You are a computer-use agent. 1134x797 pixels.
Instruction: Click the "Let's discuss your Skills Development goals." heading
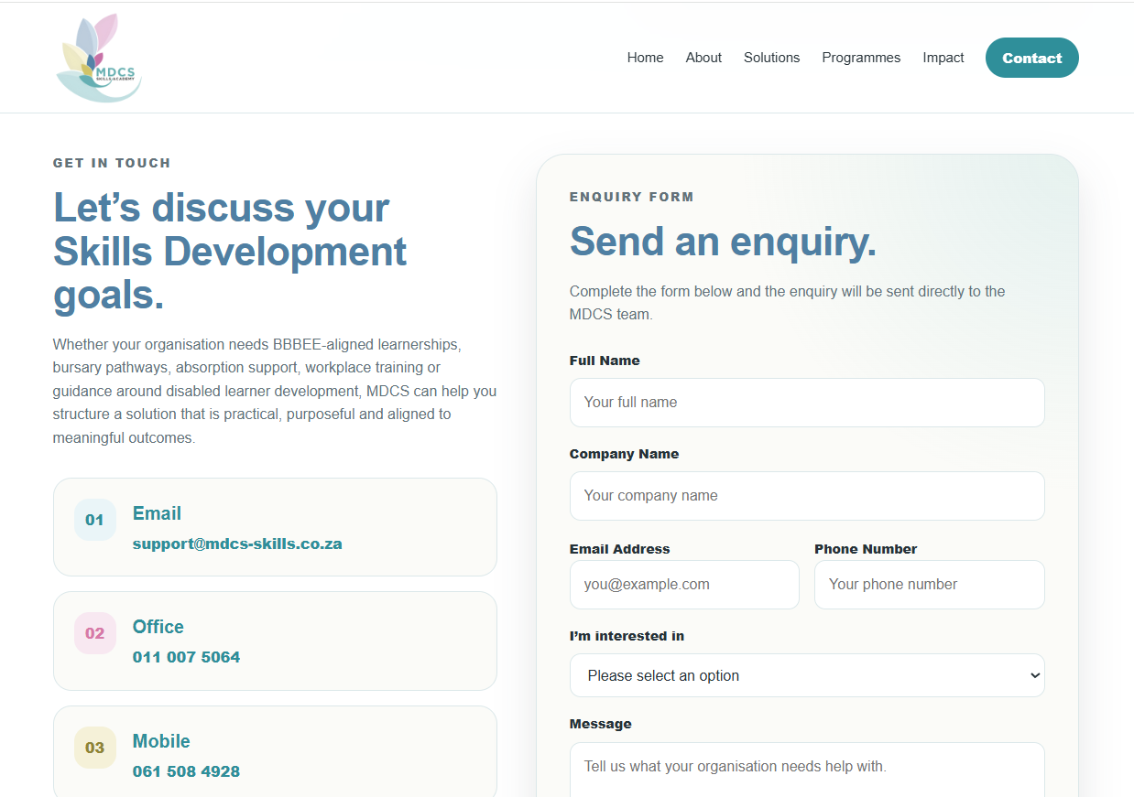click(x=230, y=252)
